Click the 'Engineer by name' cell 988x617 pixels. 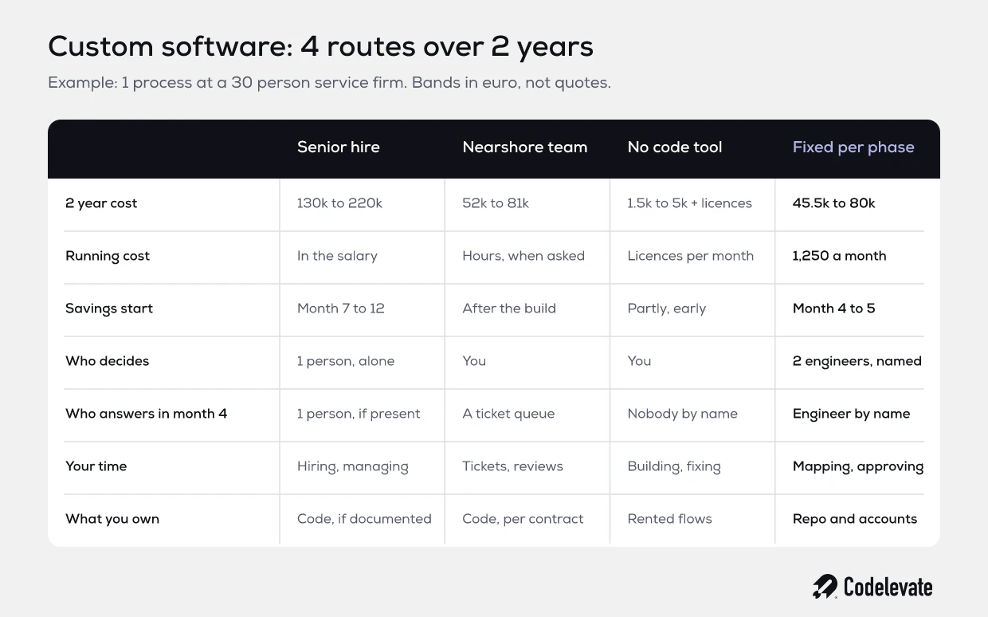[852, 414]
